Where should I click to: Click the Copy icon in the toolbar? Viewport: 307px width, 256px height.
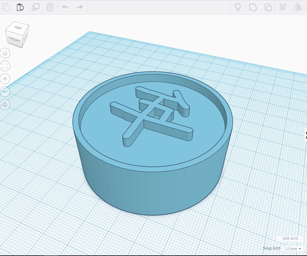(6, 7)
